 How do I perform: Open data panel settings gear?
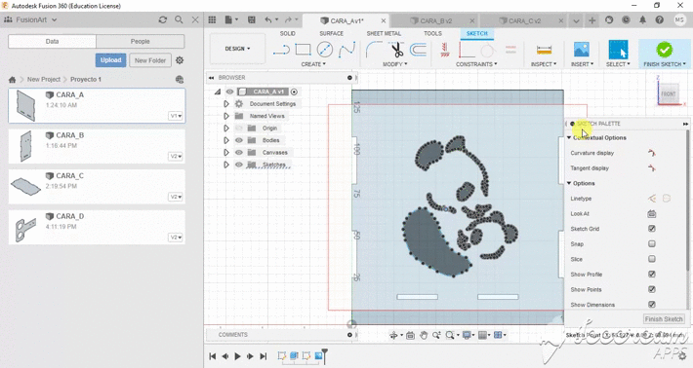click(x=180, y=60)
